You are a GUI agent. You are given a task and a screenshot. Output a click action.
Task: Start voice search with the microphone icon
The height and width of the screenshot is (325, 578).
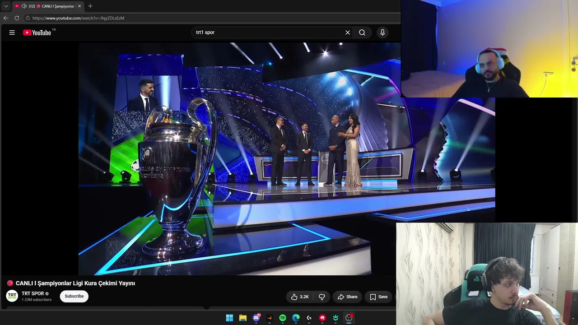click(x=382, y=32)
